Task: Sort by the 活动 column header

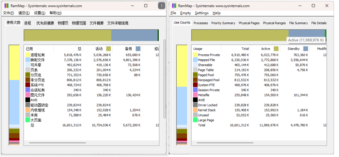Action: pos(98,49)
